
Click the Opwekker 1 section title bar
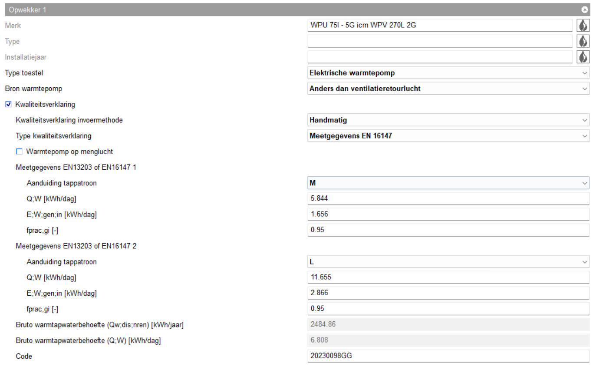click(260, 10)
